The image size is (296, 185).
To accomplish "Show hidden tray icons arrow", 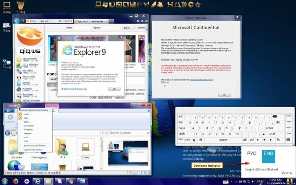I will (232, 182).
